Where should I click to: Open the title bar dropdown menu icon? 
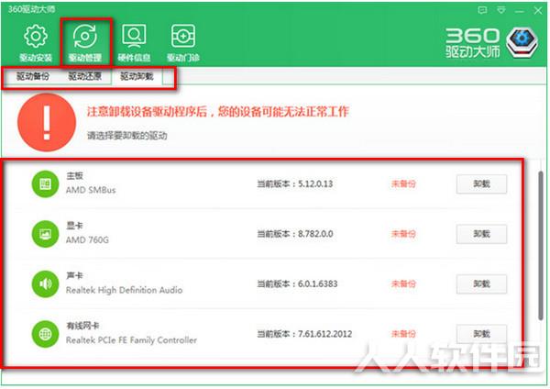click(501, 10)
